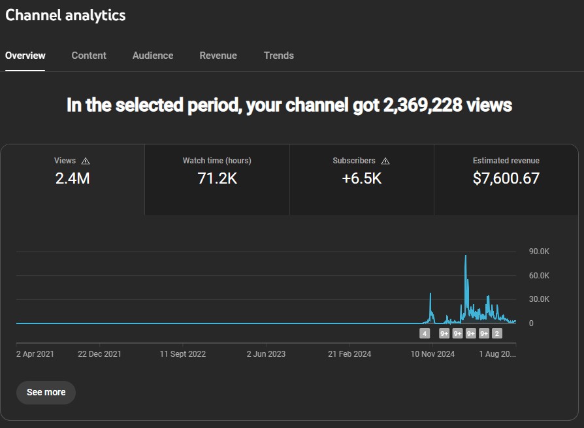Viewport: 584px width, 428px height.
Task: Click the warning icon next to Views
Action: (x=85, y=160)
